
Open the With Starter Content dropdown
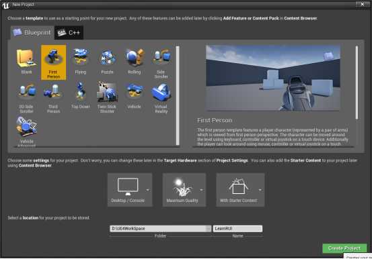(240, 190)
